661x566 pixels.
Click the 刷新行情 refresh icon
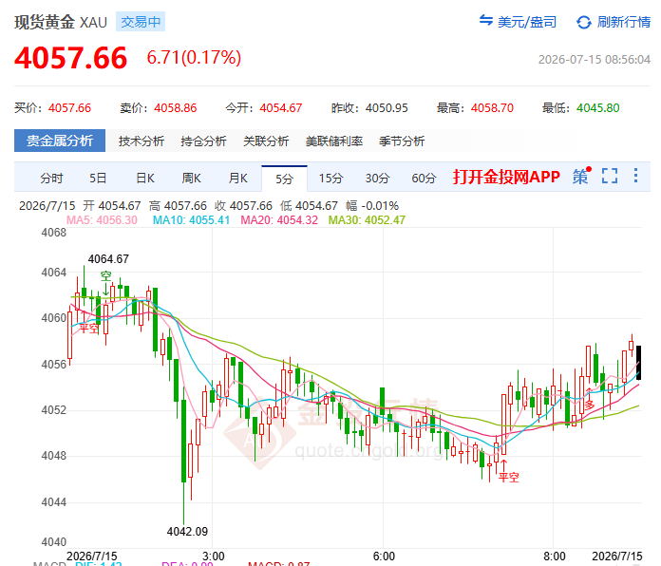tap(583, 22)
